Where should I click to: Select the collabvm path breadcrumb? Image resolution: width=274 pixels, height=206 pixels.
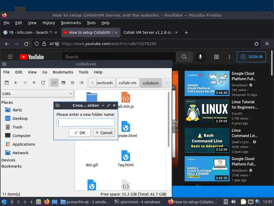tap(151, 83)
